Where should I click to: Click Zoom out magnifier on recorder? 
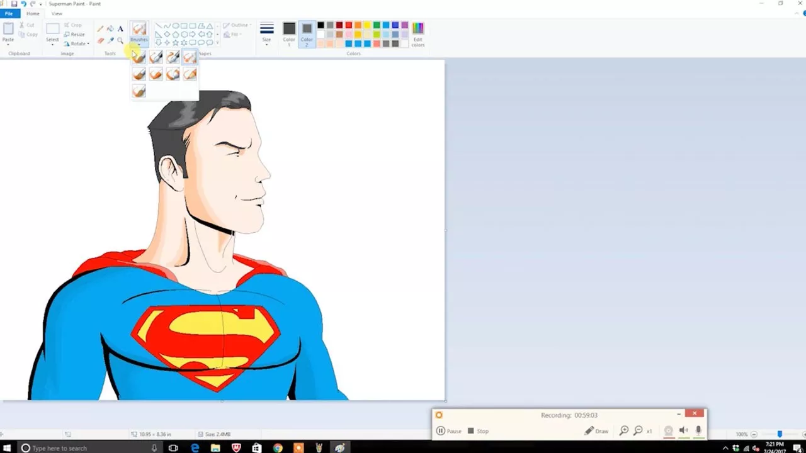click(638, 431)
